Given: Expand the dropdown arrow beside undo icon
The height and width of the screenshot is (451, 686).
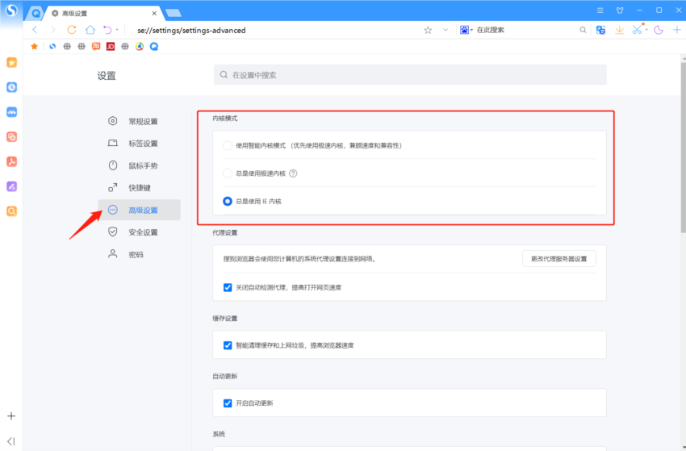Looking at the screenshot, I should (x=117, y=30).
